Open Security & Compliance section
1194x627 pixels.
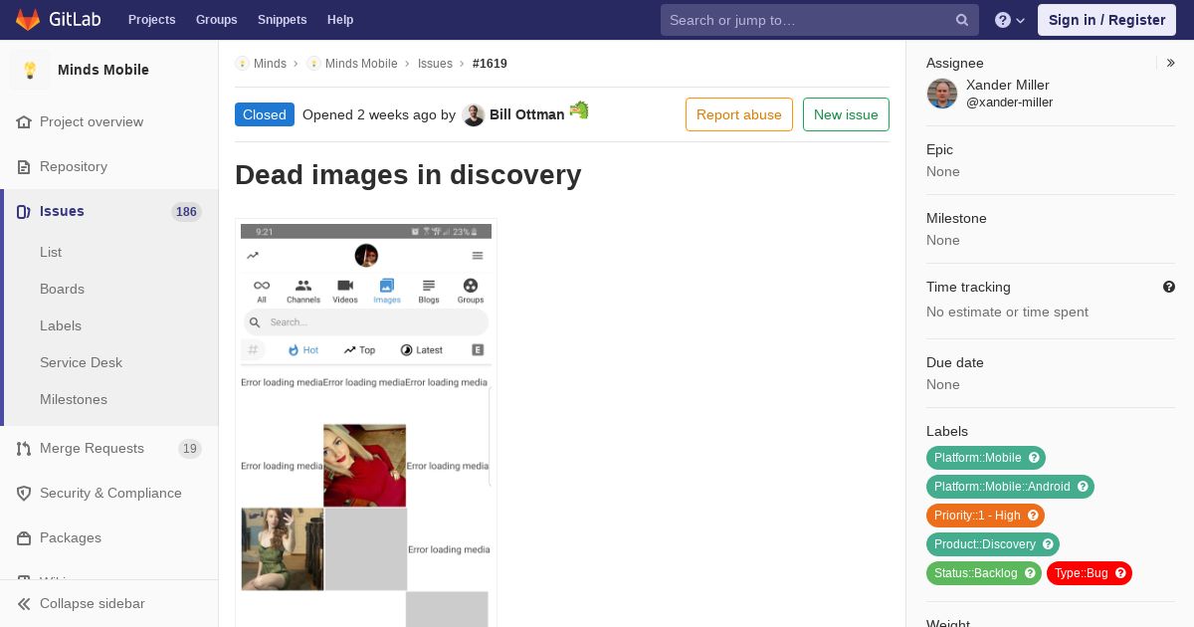pyautogui.click(x=109, y=493)
